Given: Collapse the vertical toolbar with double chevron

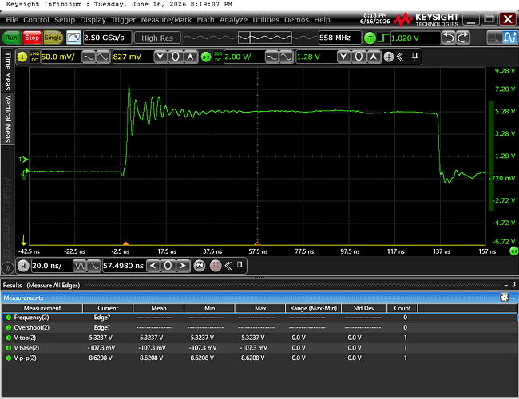Looking at the screenshot, I should [x=400, y=57].
